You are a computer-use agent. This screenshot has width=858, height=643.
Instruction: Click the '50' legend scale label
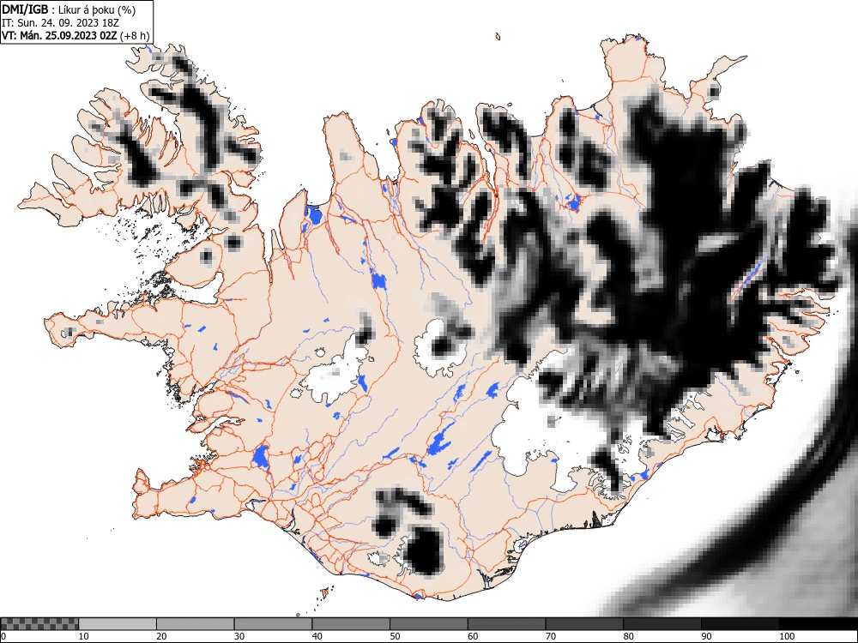(x=395, y=636)
